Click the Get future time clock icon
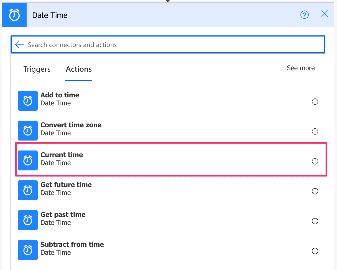 click(x=27, y=190)
